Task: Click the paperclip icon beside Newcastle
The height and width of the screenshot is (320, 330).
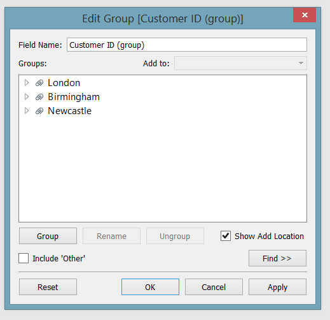Action: click(x=39, y=111)
